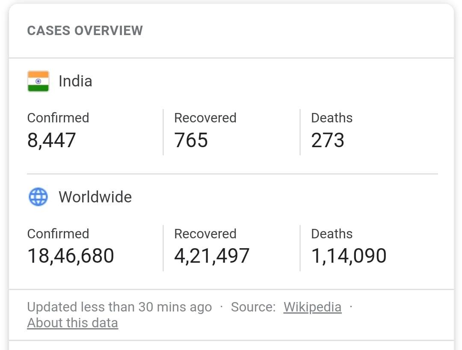The image size is (462, 350).
Task: Select the CASES OVERVIEW heading
Action: pyautogui.click(x=85, y=31)
